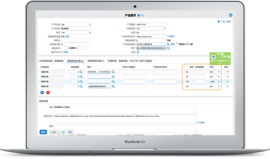The image size is (270, 159).
Task: Click the blue 保存 button
Action: [43, 132]
